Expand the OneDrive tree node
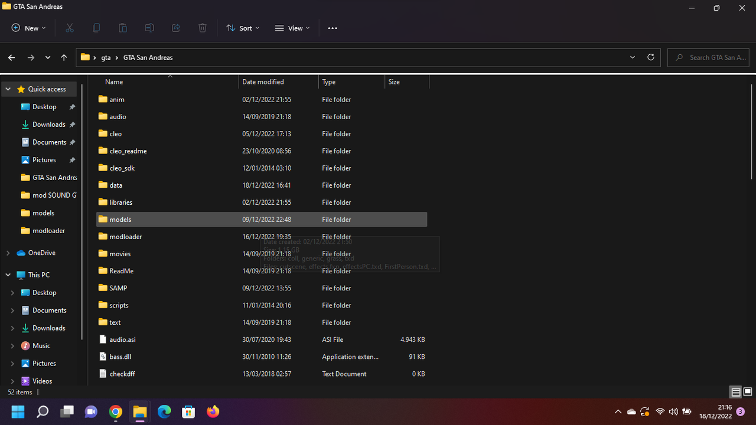The height and width of the screenshot is (425, 756). 8,253
